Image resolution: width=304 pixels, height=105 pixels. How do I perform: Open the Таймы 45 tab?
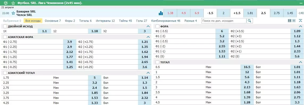click(x=126, y=21)
